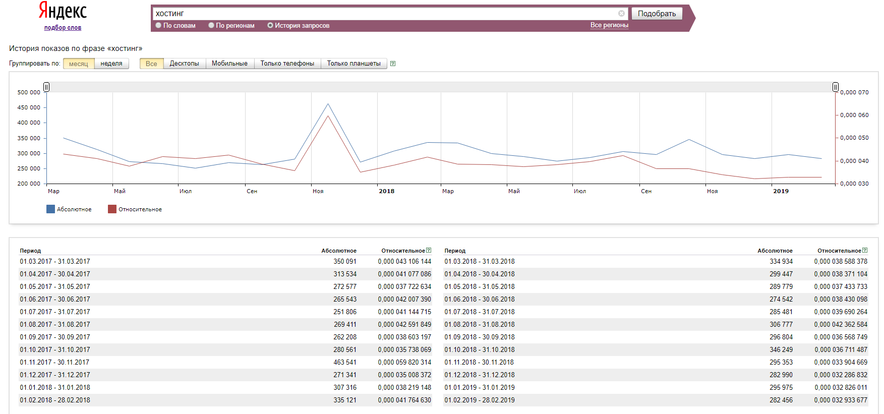
Task: Click the Яндекс logo
Action: pyautogui.click(x=63, y=11)
